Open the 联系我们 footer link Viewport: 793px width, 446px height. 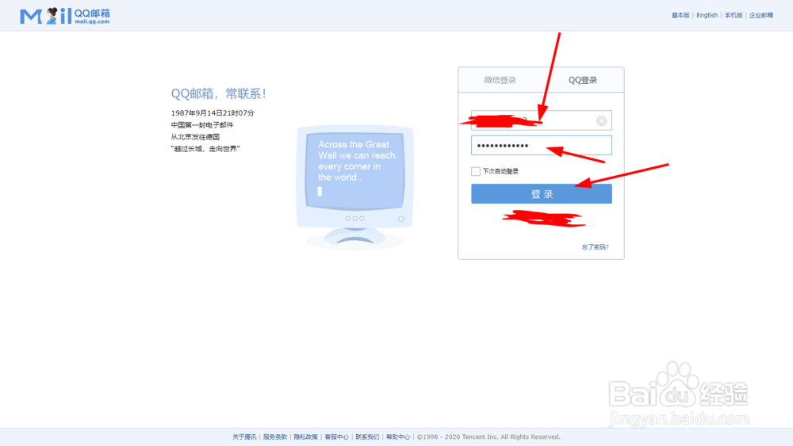(x=367, y=437)
